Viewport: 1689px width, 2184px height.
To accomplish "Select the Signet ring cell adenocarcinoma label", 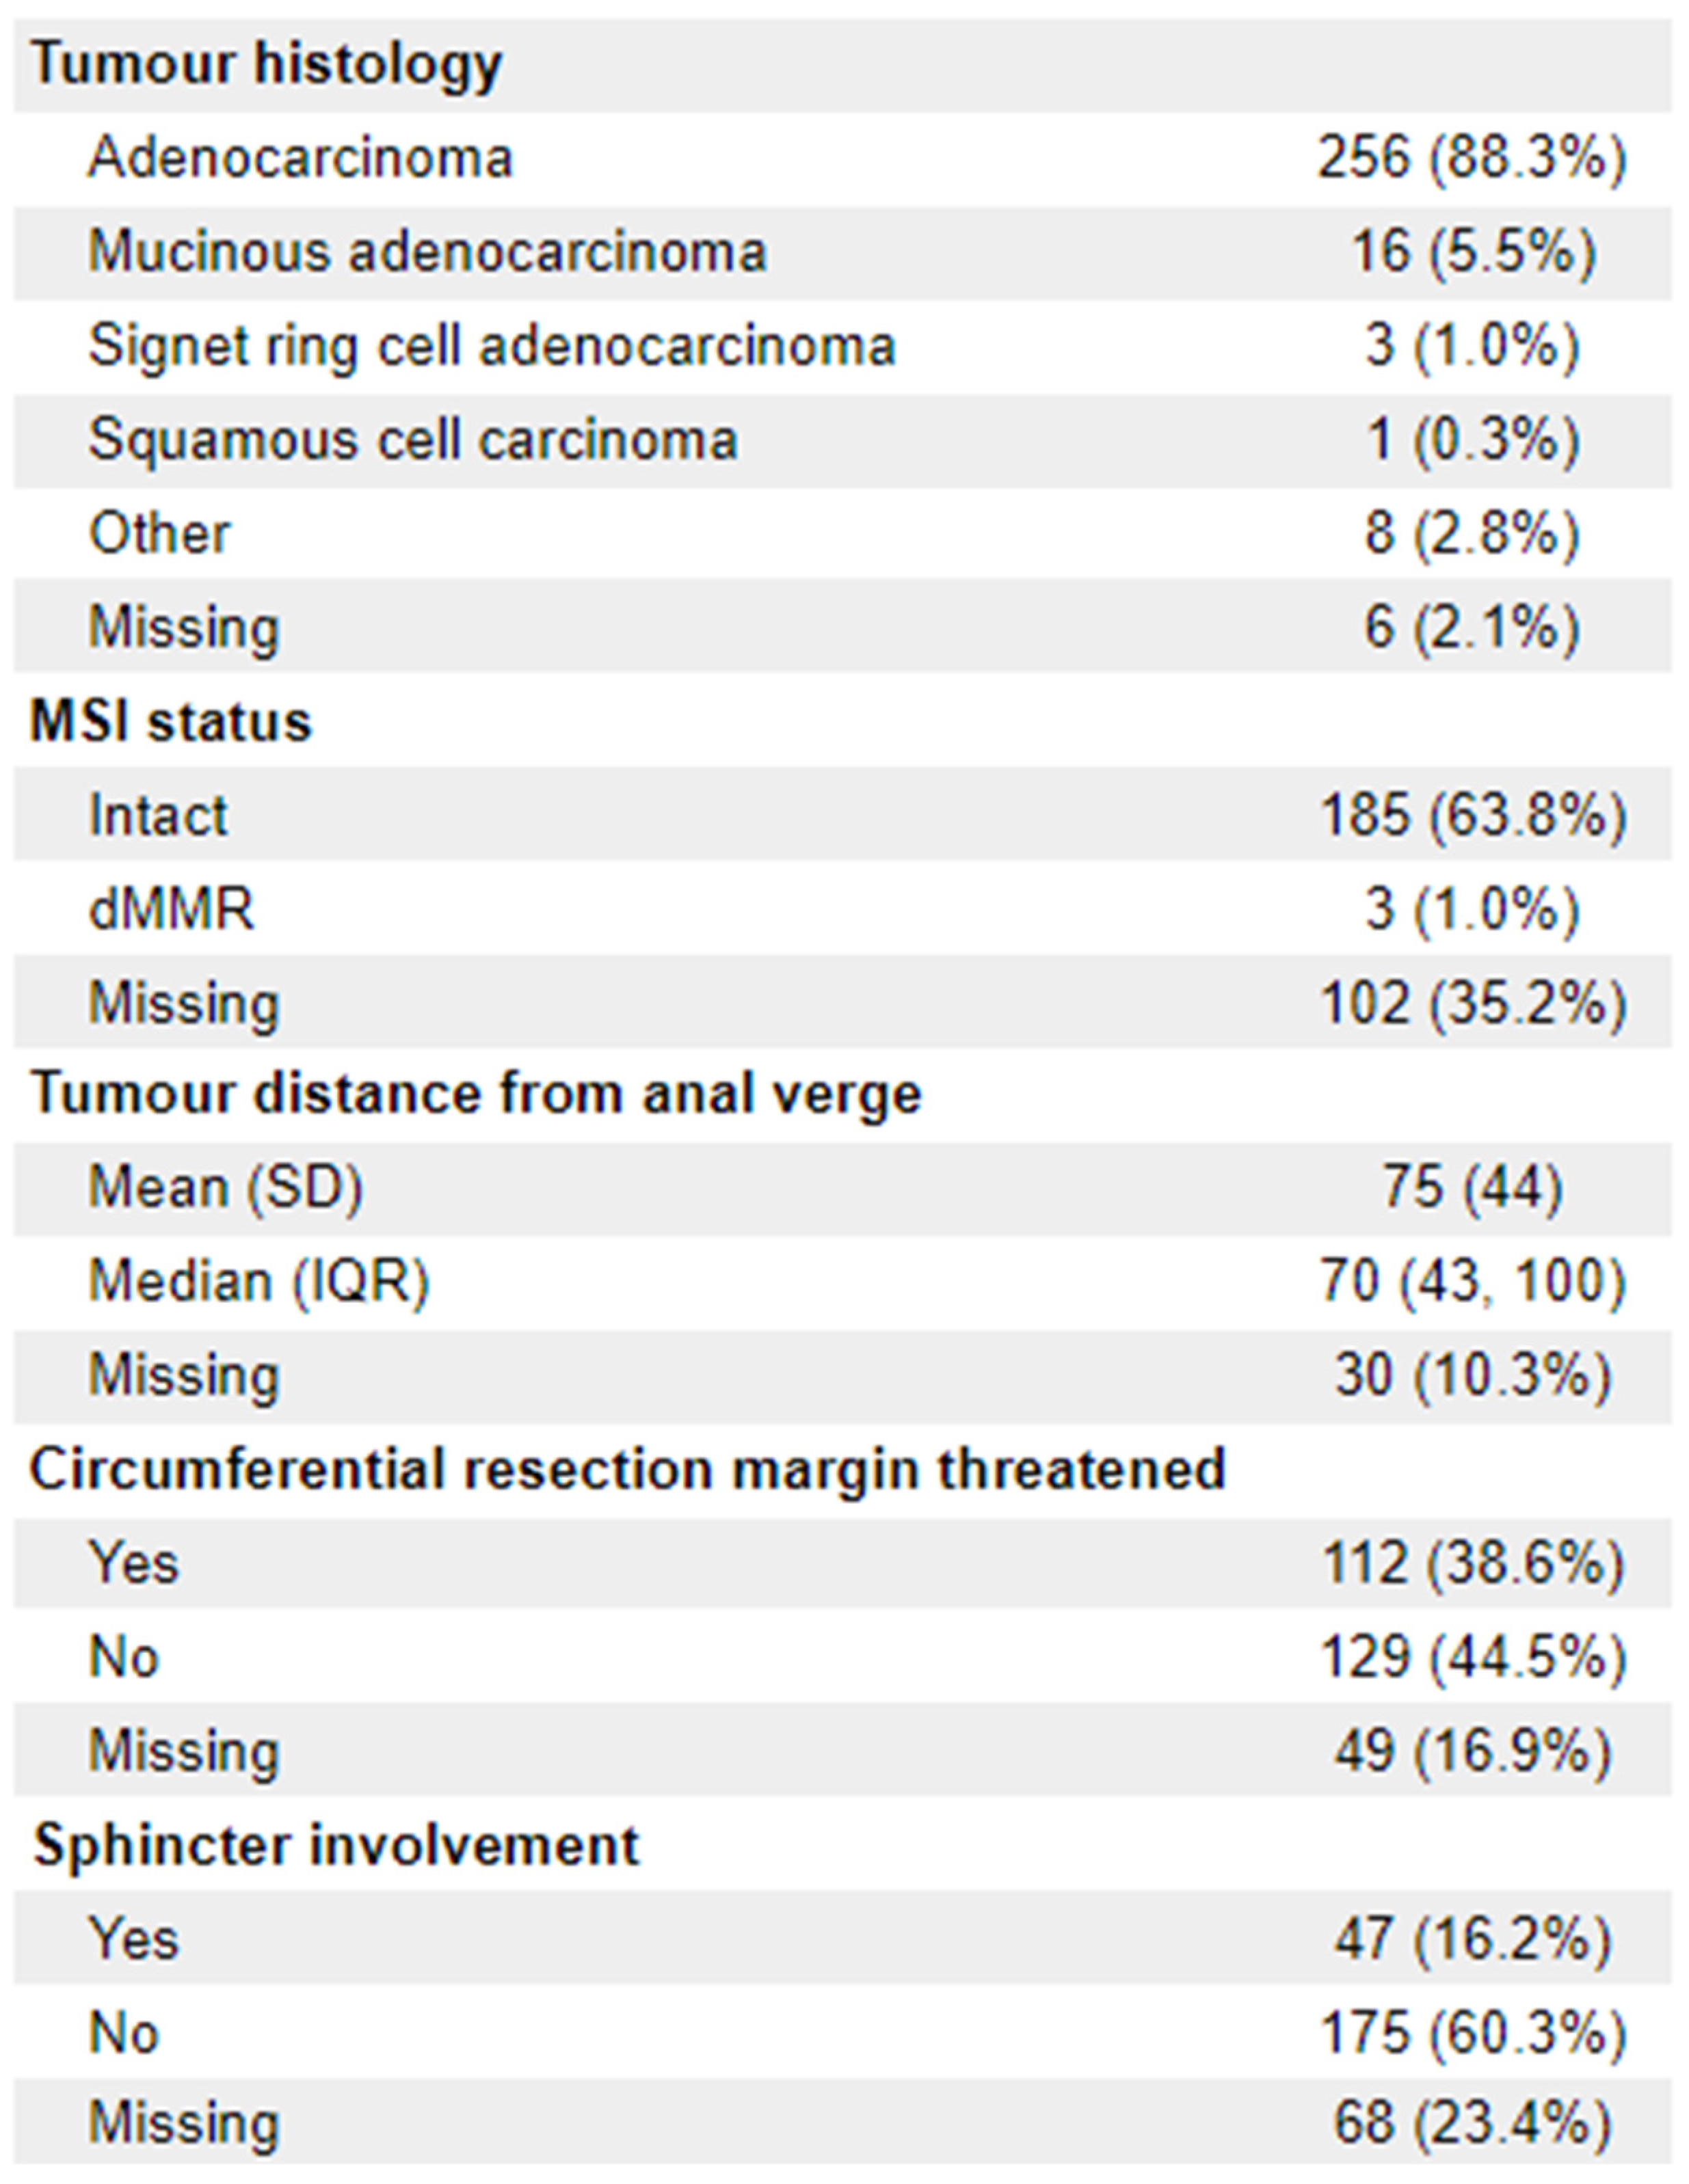I will (x=491, y=346).
